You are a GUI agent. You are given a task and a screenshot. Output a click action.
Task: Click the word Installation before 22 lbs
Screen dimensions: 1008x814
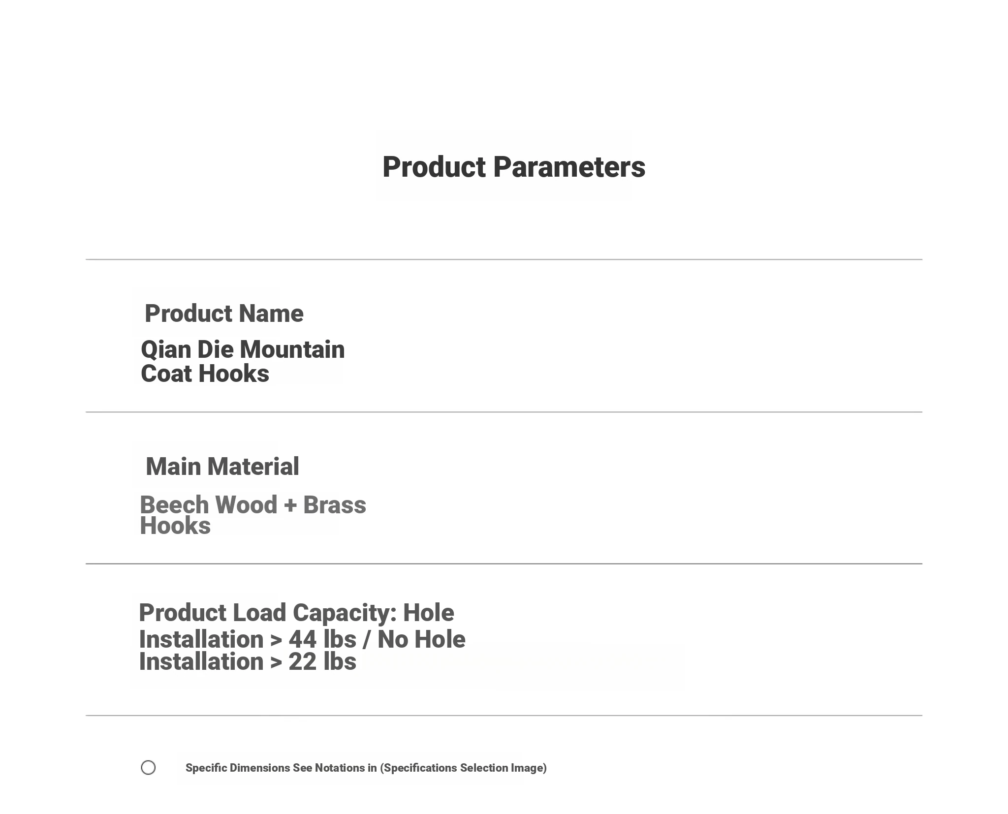(x=201, y=662)
